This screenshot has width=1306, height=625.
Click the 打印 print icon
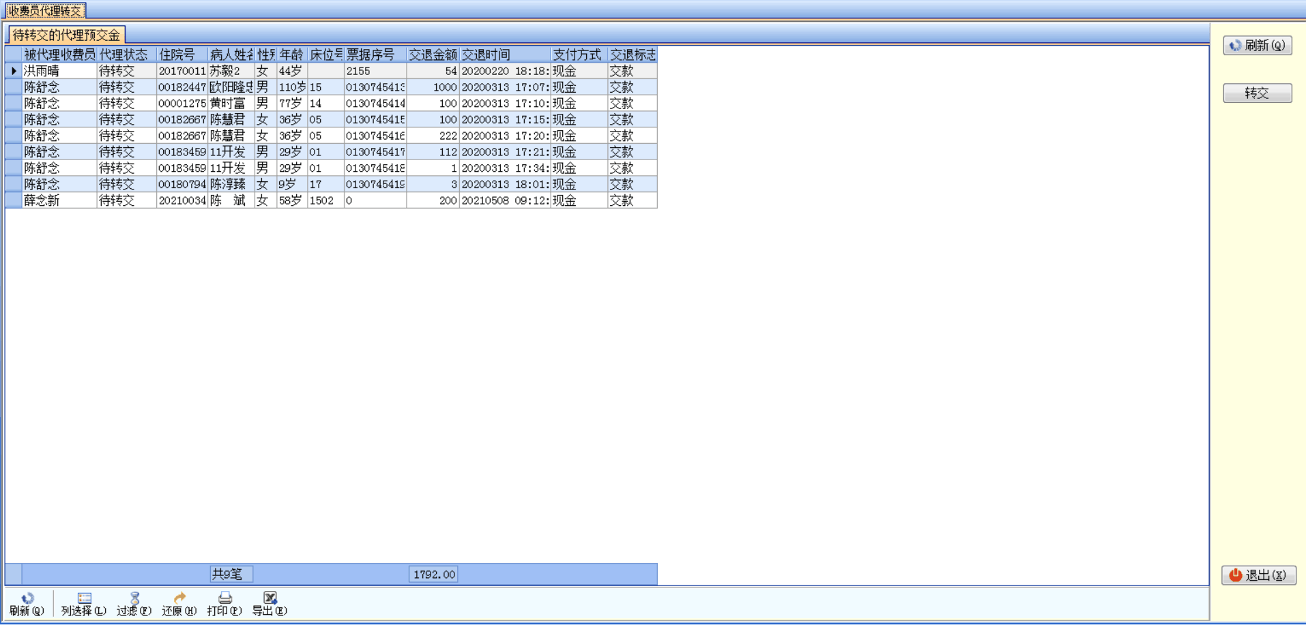pos(224,604)
